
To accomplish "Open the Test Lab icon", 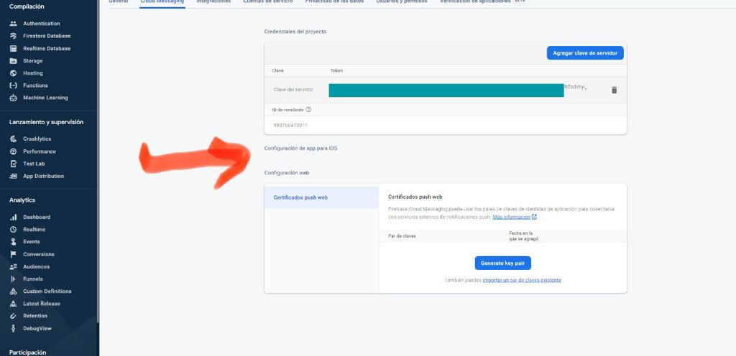I will click(13, 164).
